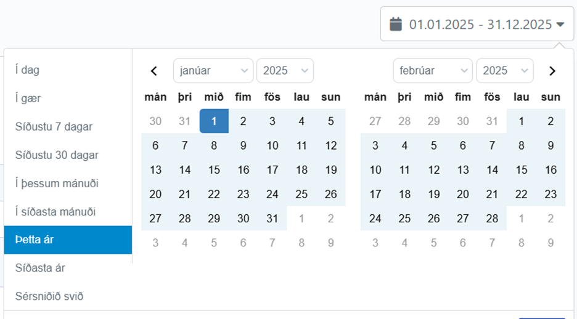Select the Í dag preset
Screen dimensions: 577x319
(68, 70)
